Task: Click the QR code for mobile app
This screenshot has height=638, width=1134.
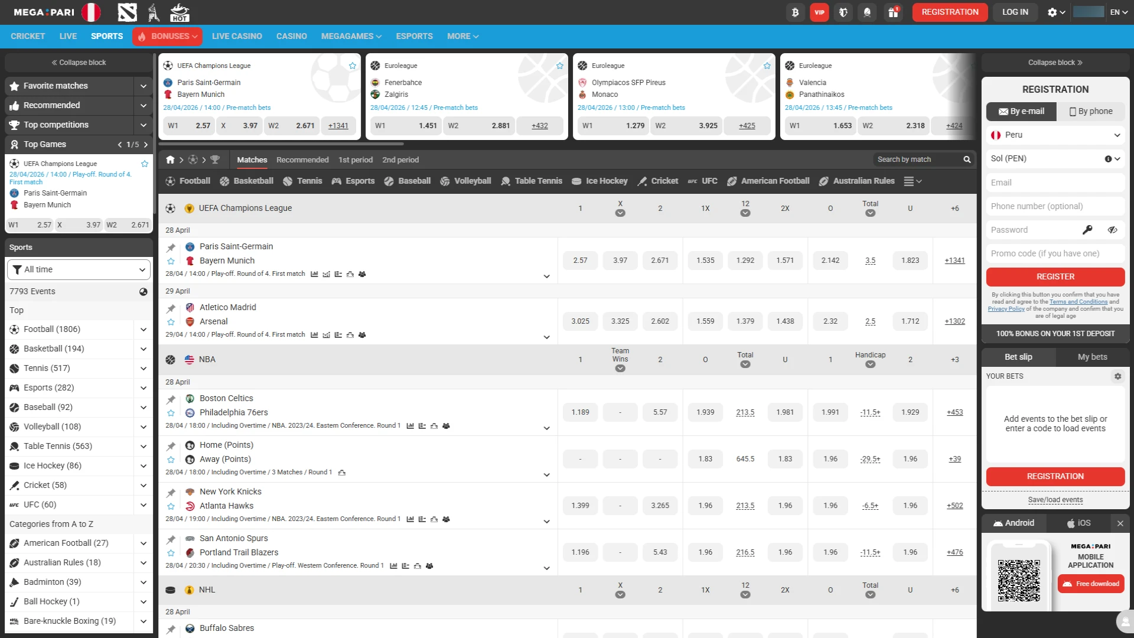Action: click(1019, 581)
